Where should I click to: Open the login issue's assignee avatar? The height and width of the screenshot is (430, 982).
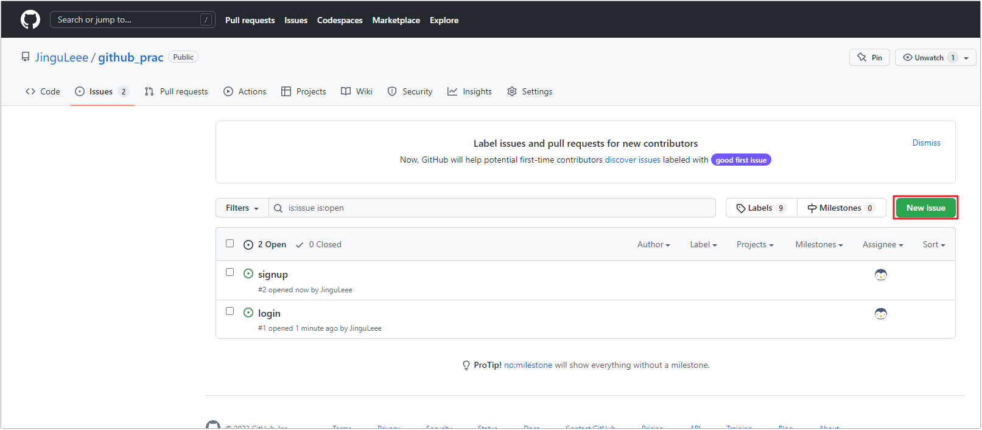[881, 314]
